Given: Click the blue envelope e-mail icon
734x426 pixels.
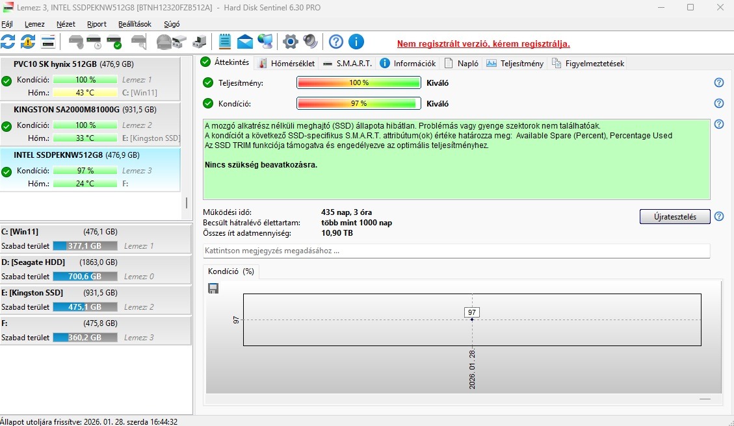Looking at the screenshot, I should 245,42.
